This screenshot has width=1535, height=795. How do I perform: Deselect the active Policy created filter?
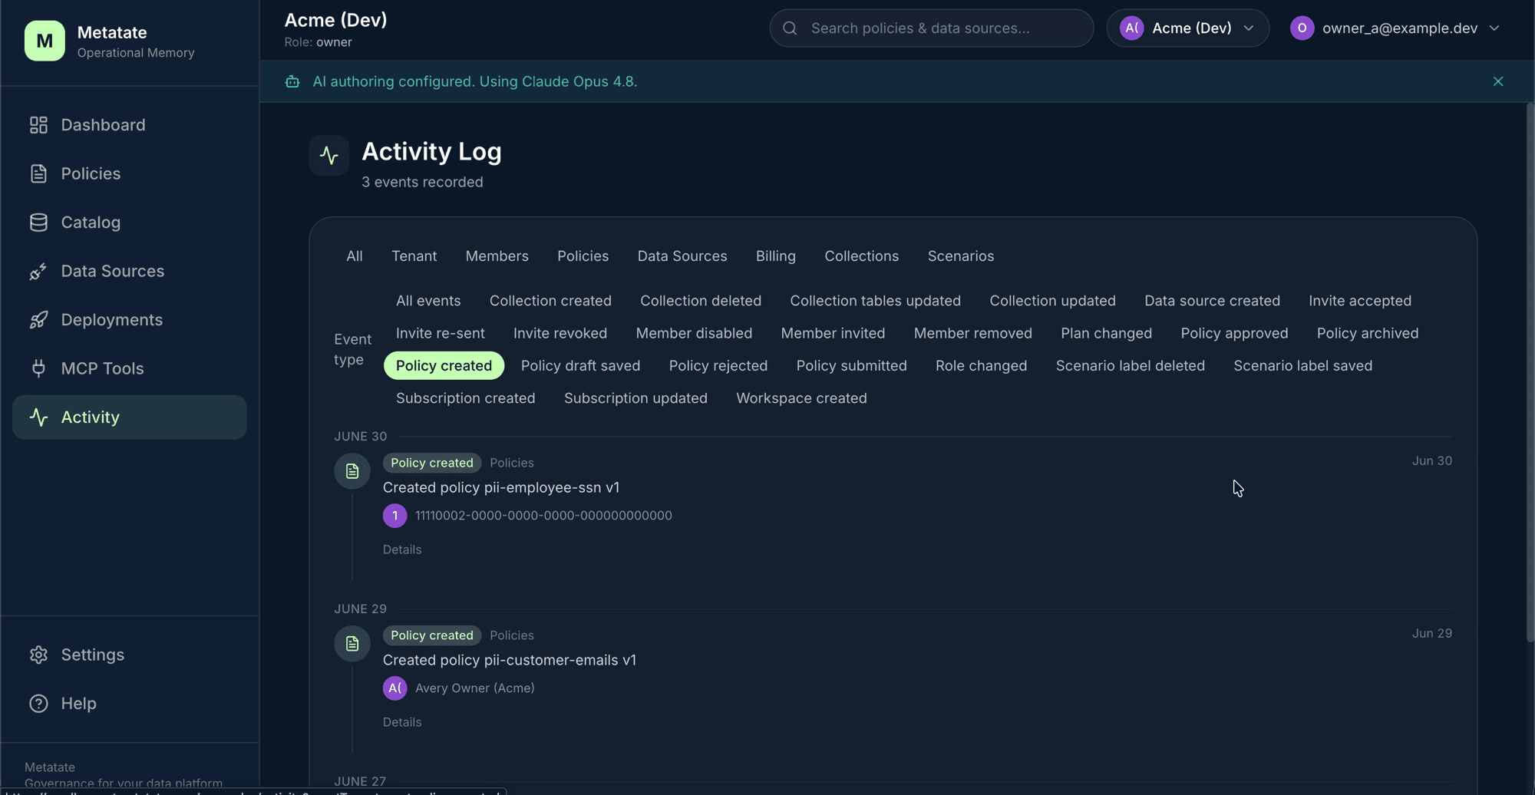point(444,366)
